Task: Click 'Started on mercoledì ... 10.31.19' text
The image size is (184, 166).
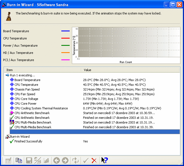Action: [119, 122]
